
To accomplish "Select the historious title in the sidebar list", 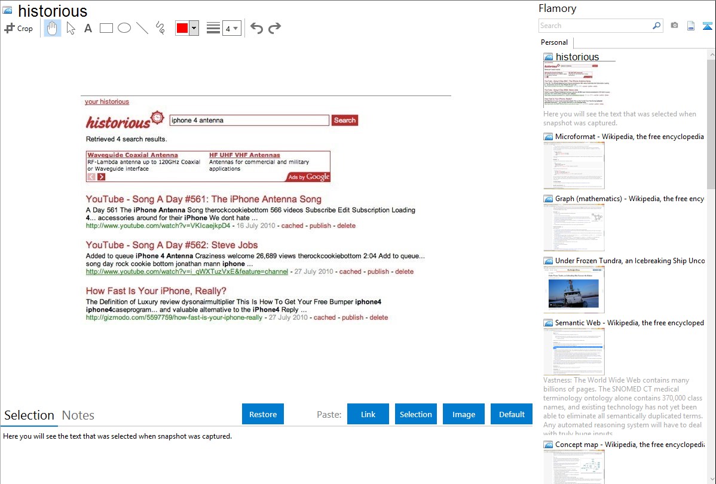I will coord(577,57).
